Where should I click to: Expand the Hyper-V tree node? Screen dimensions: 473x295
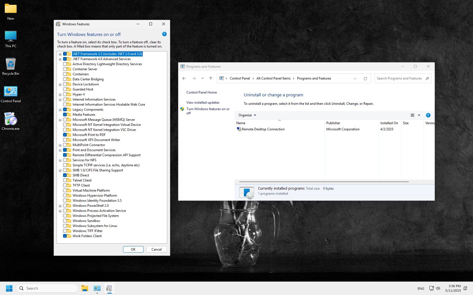coord(60,95)
